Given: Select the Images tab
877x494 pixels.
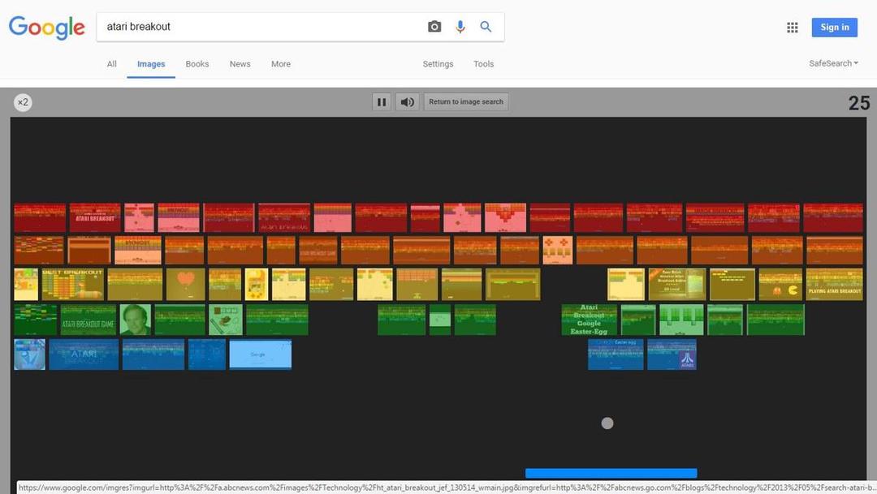Looking at the screenshot, I should click(x=151, y=64).
